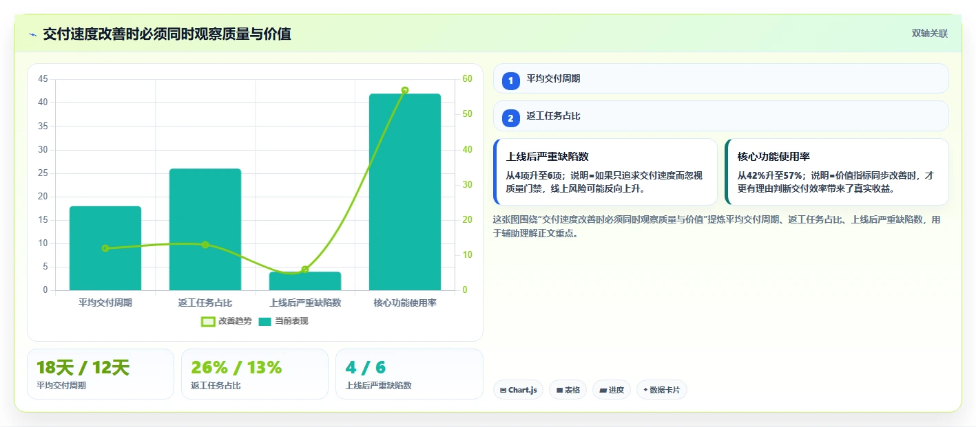Click the left axis value 20
This screenshot has width=976, height=427.
click(43, 197)
